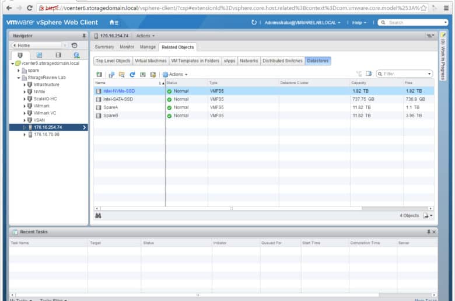Open the Help dropdown menu
Viewport: 455px width, 301px height.
pos(359,22)
